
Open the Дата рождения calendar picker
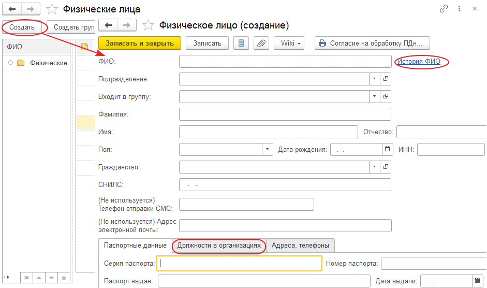tap(387, 149)
